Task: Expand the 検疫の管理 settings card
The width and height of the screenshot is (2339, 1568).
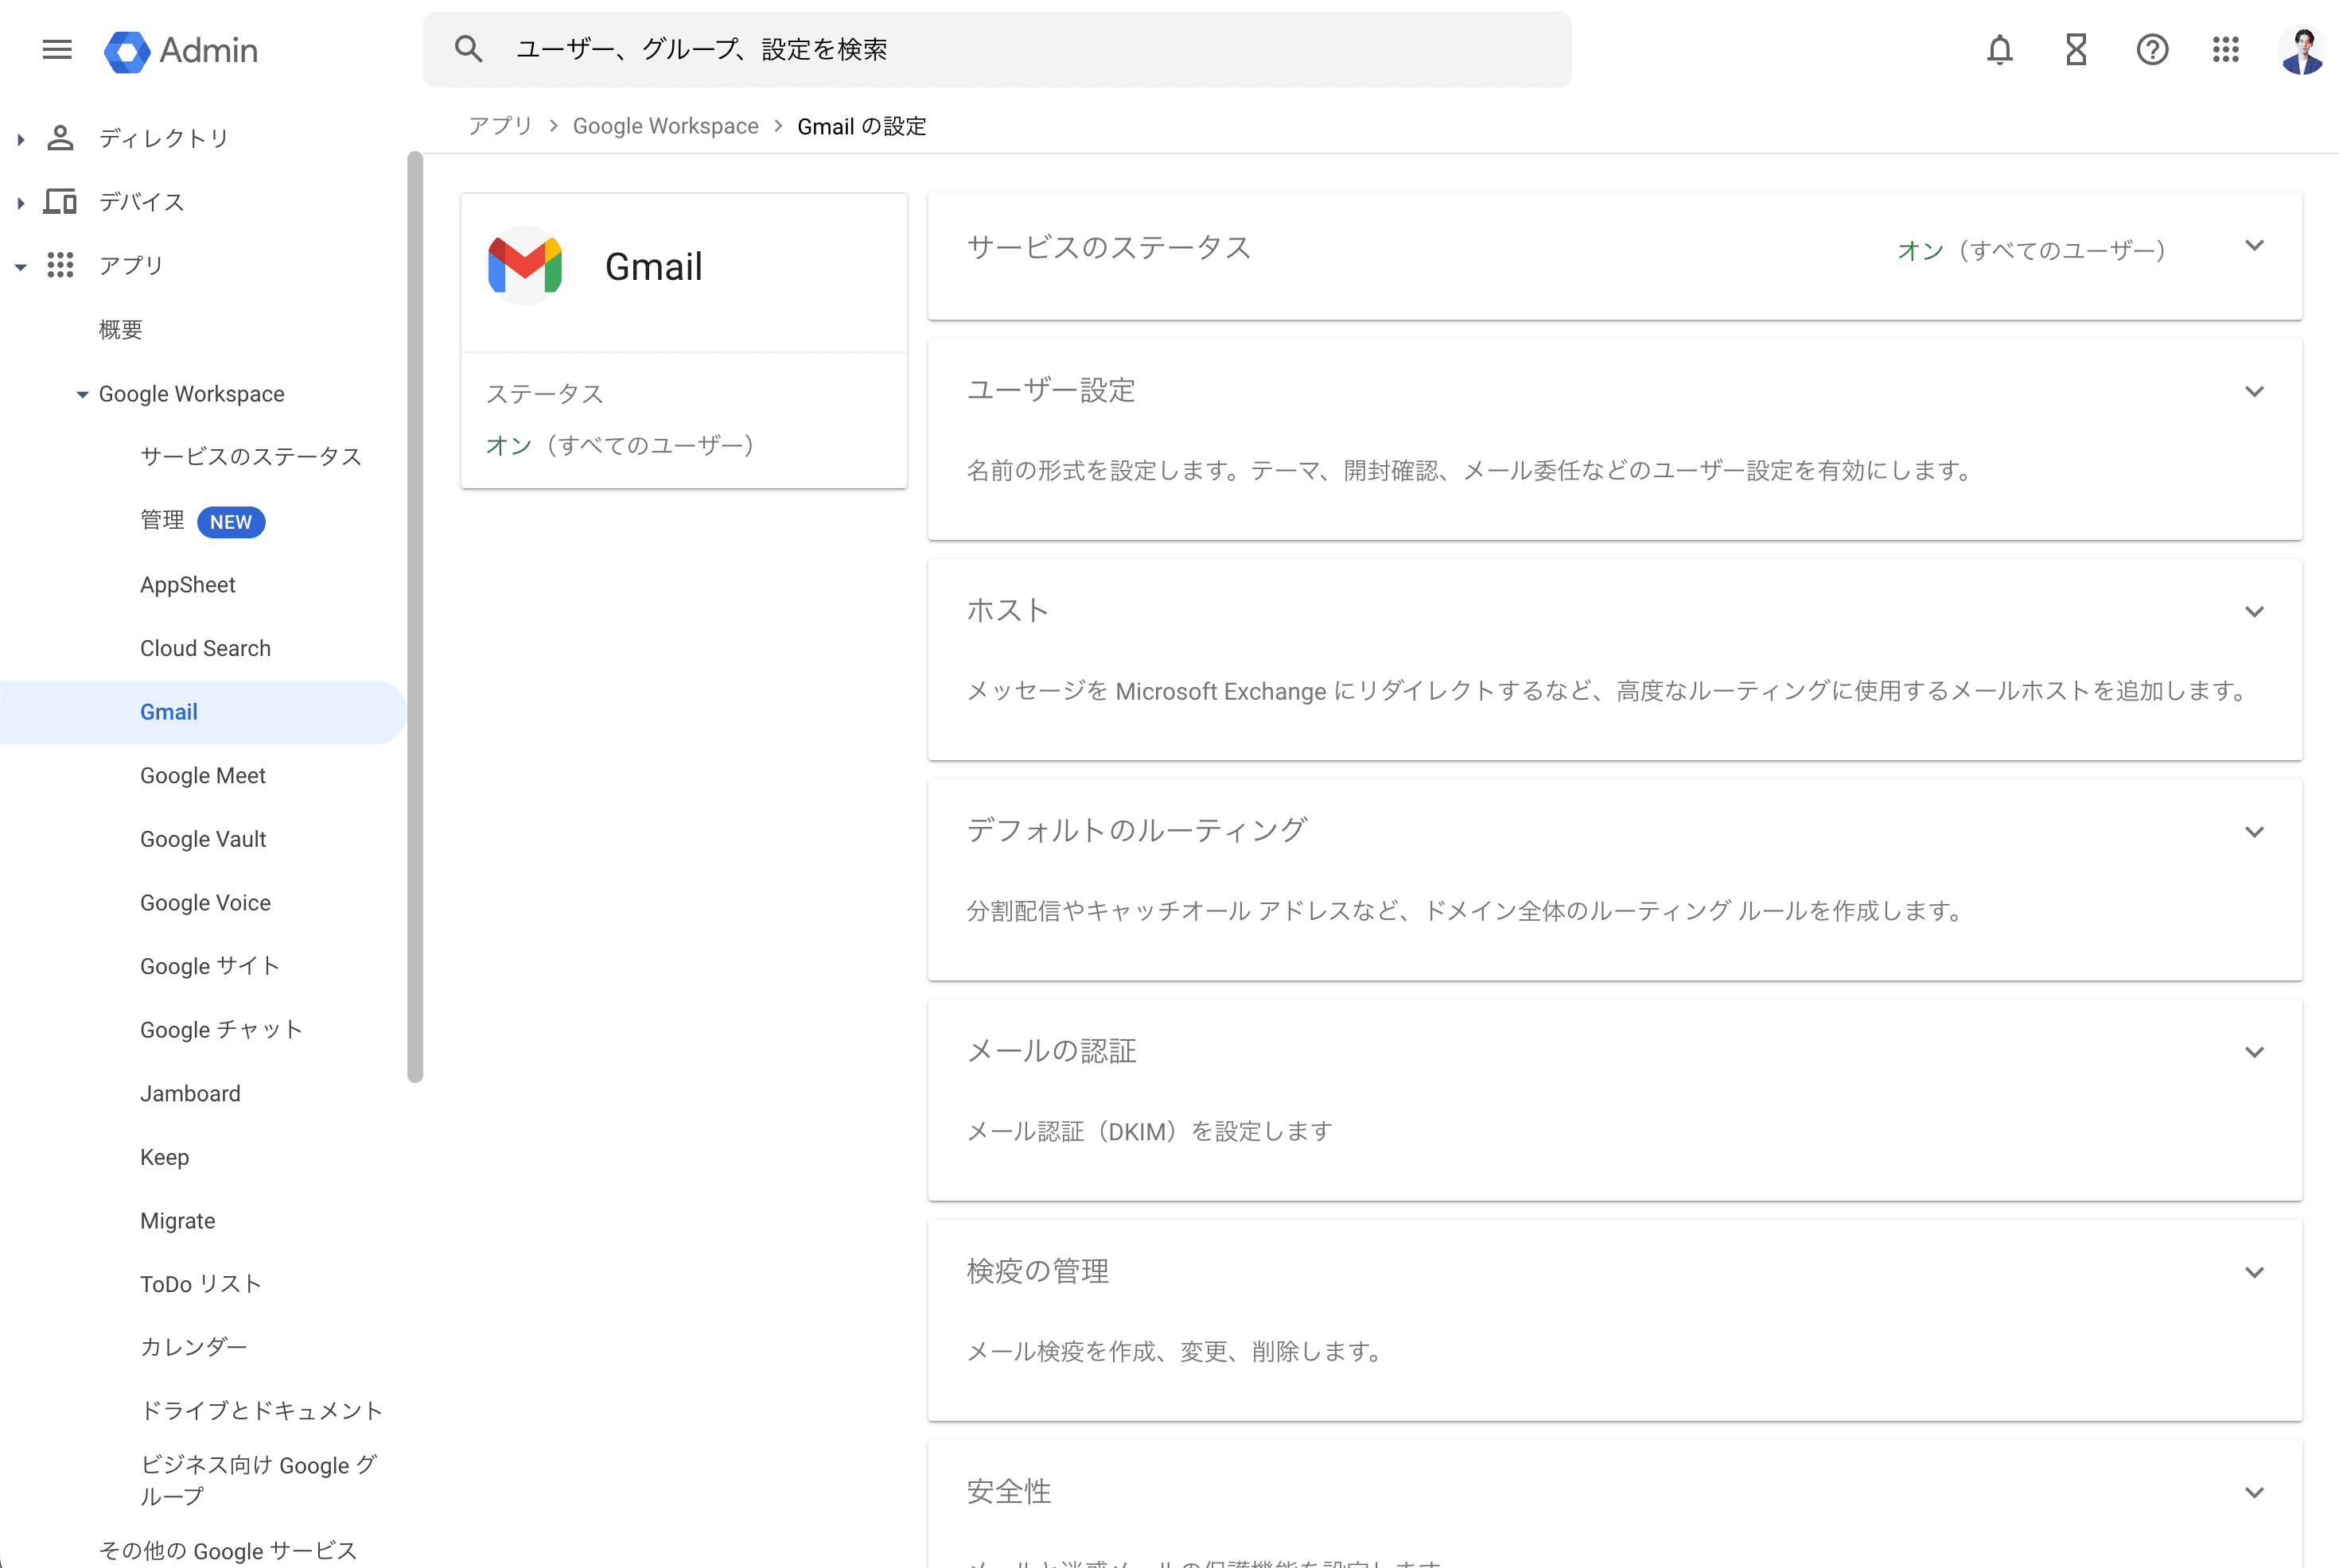Action: 2253,1272
